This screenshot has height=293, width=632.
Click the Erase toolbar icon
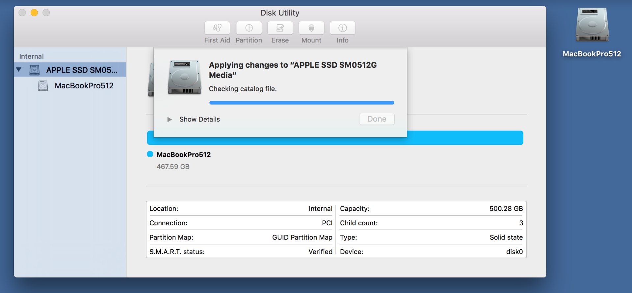coord(280,28)
